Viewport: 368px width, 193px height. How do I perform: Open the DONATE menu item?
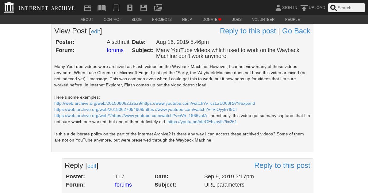tap(210, 20)
